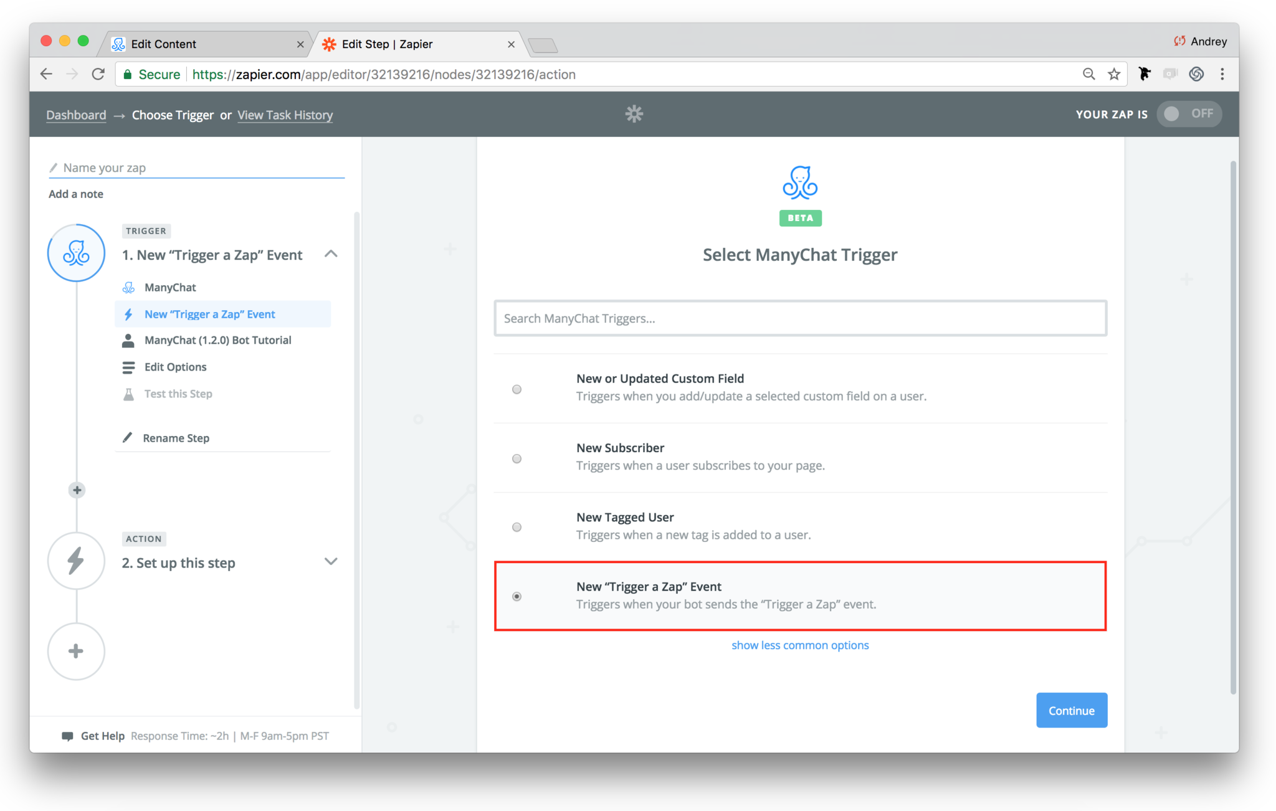Image resolution: width=1276 pixels, height=811 pixels.
Task: Click the green BETA badge
Action: coord(800,218)
